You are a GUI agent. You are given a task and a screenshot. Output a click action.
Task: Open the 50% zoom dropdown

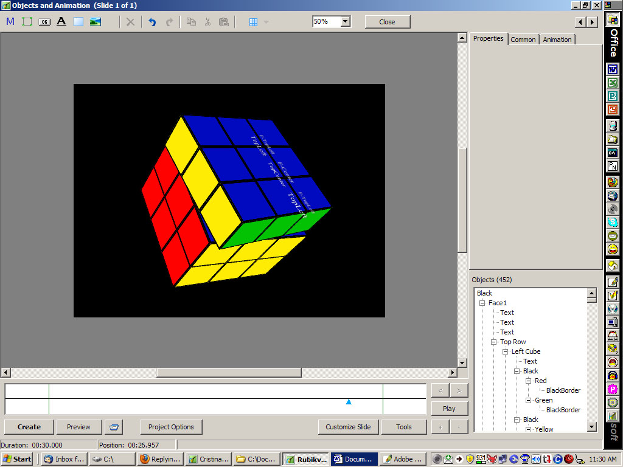coord(345,21)
